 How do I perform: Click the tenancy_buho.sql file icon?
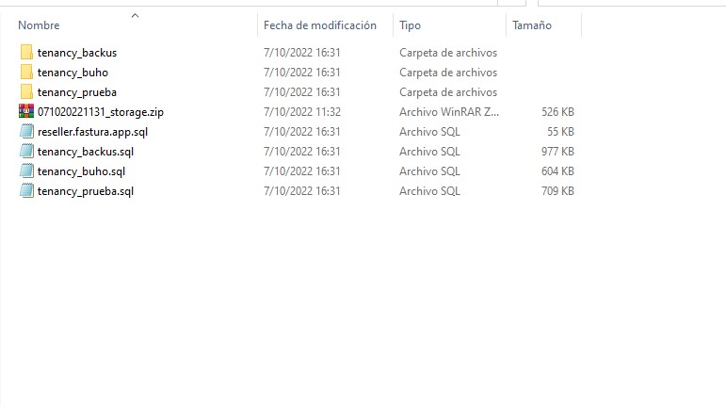[x=26, y=171]
